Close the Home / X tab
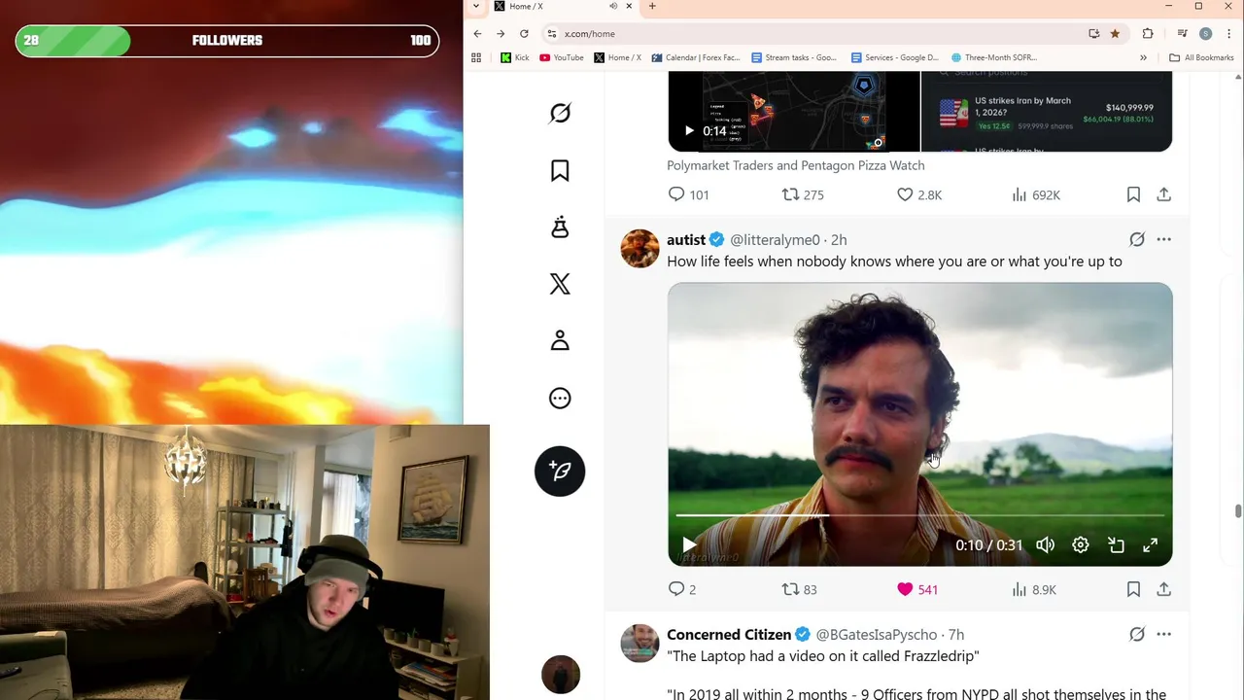This screenshot has height=700, width=1244. [629, 6]
